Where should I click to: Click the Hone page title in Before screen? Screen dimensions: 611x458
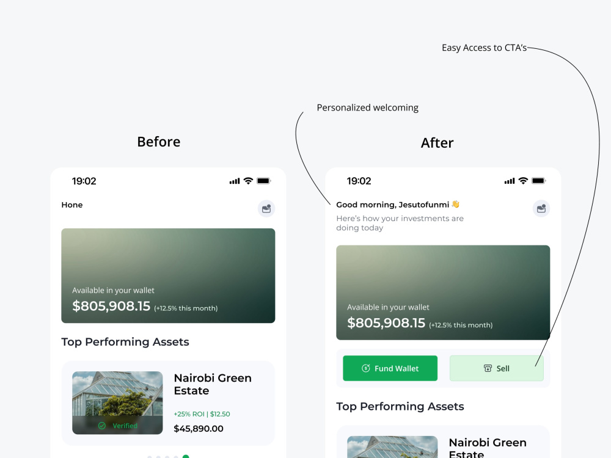point(72,205)
